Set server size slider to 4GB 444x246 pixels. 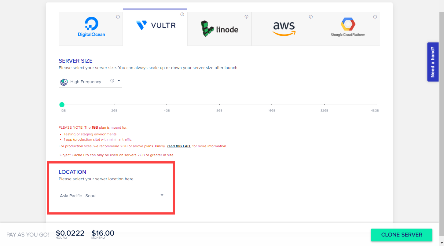pyautogui.click(x=167, y=105)
